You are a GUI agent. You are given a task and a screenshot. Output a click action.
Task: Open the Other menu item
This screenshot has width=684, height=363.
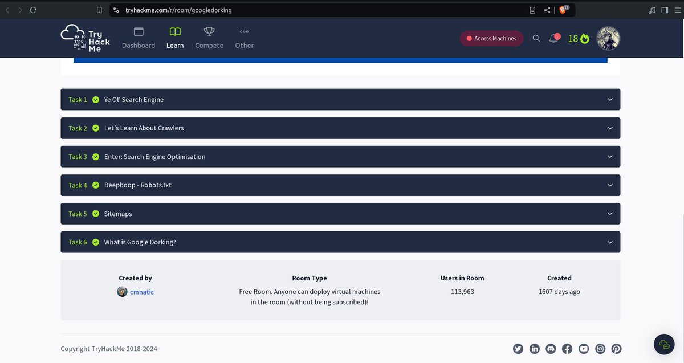[244, 38]
